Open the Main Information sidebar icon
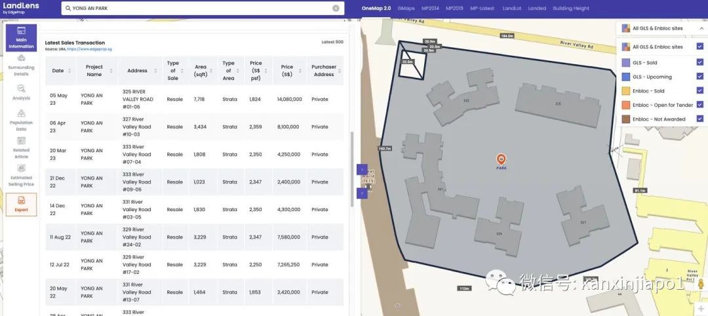The height and width of the screenshot is (316, 708). [x=21, y=37]
